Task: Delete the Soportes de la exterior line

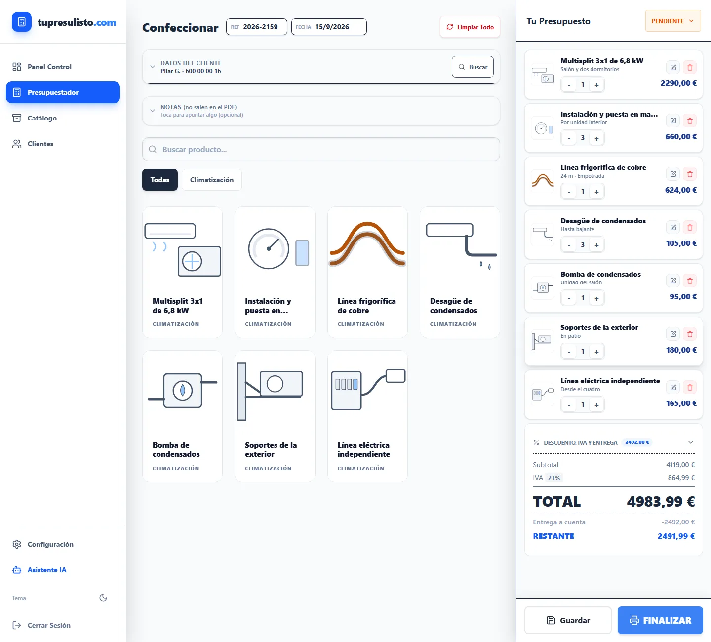Action: point(690,334)
